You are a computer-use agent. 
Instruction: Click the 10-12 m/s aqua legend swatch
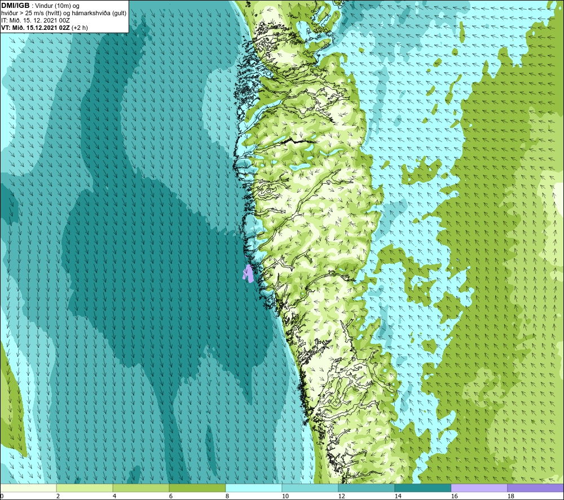[310, 488]
